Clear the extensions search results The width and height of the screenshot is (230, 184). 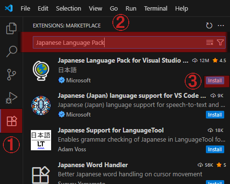[x=210, y=42]
